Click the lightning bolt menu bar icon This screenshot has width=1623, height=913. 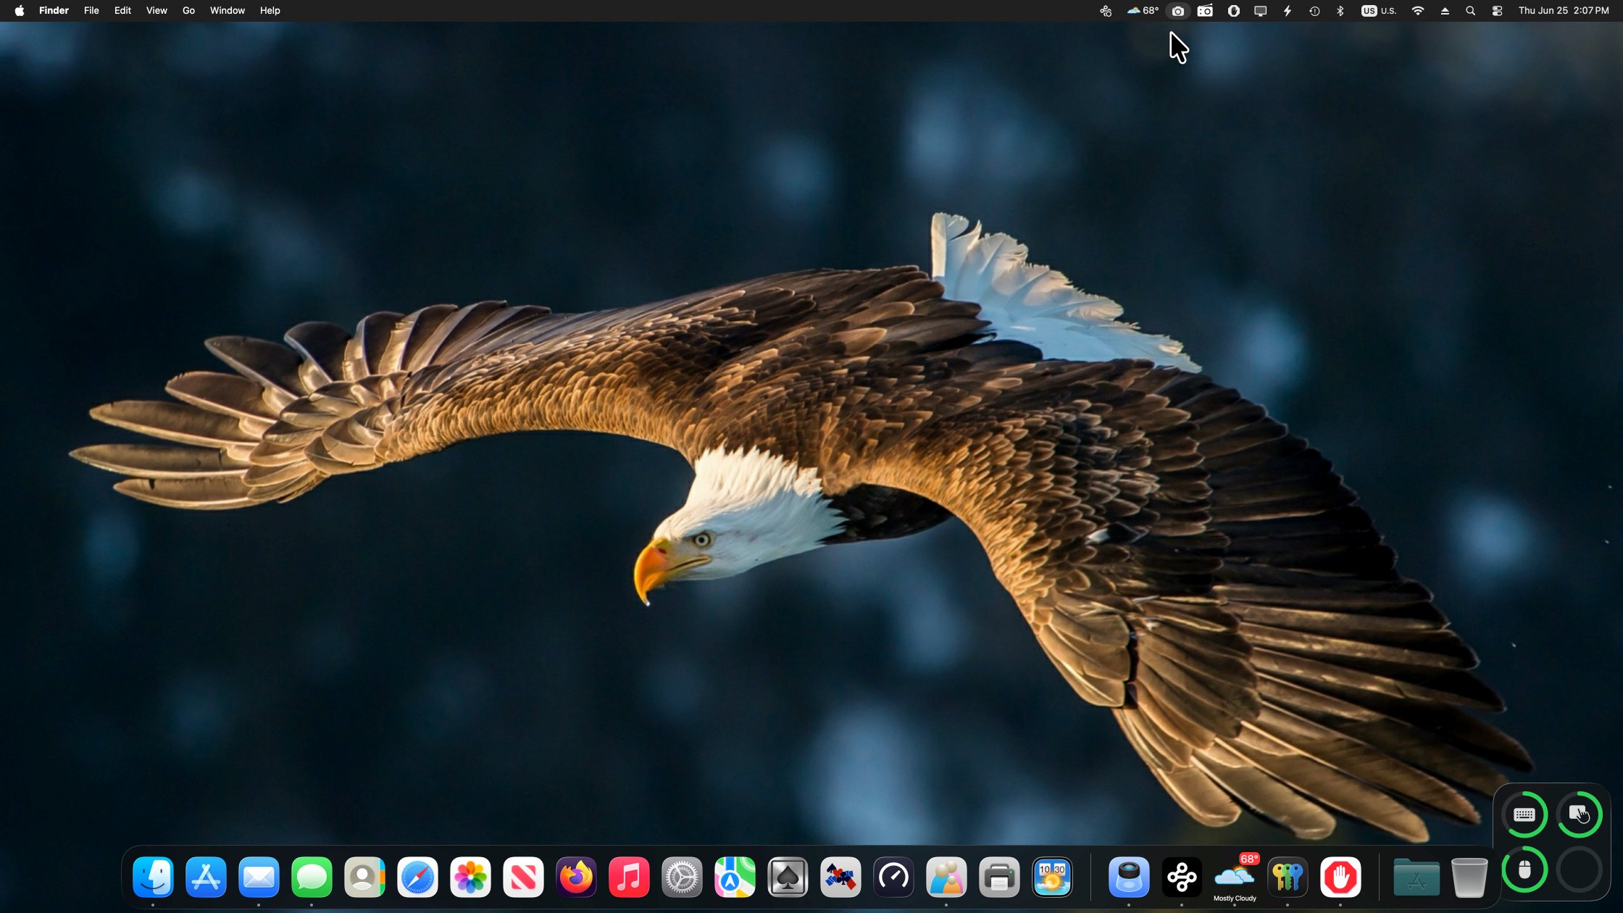click(1288, 11)
